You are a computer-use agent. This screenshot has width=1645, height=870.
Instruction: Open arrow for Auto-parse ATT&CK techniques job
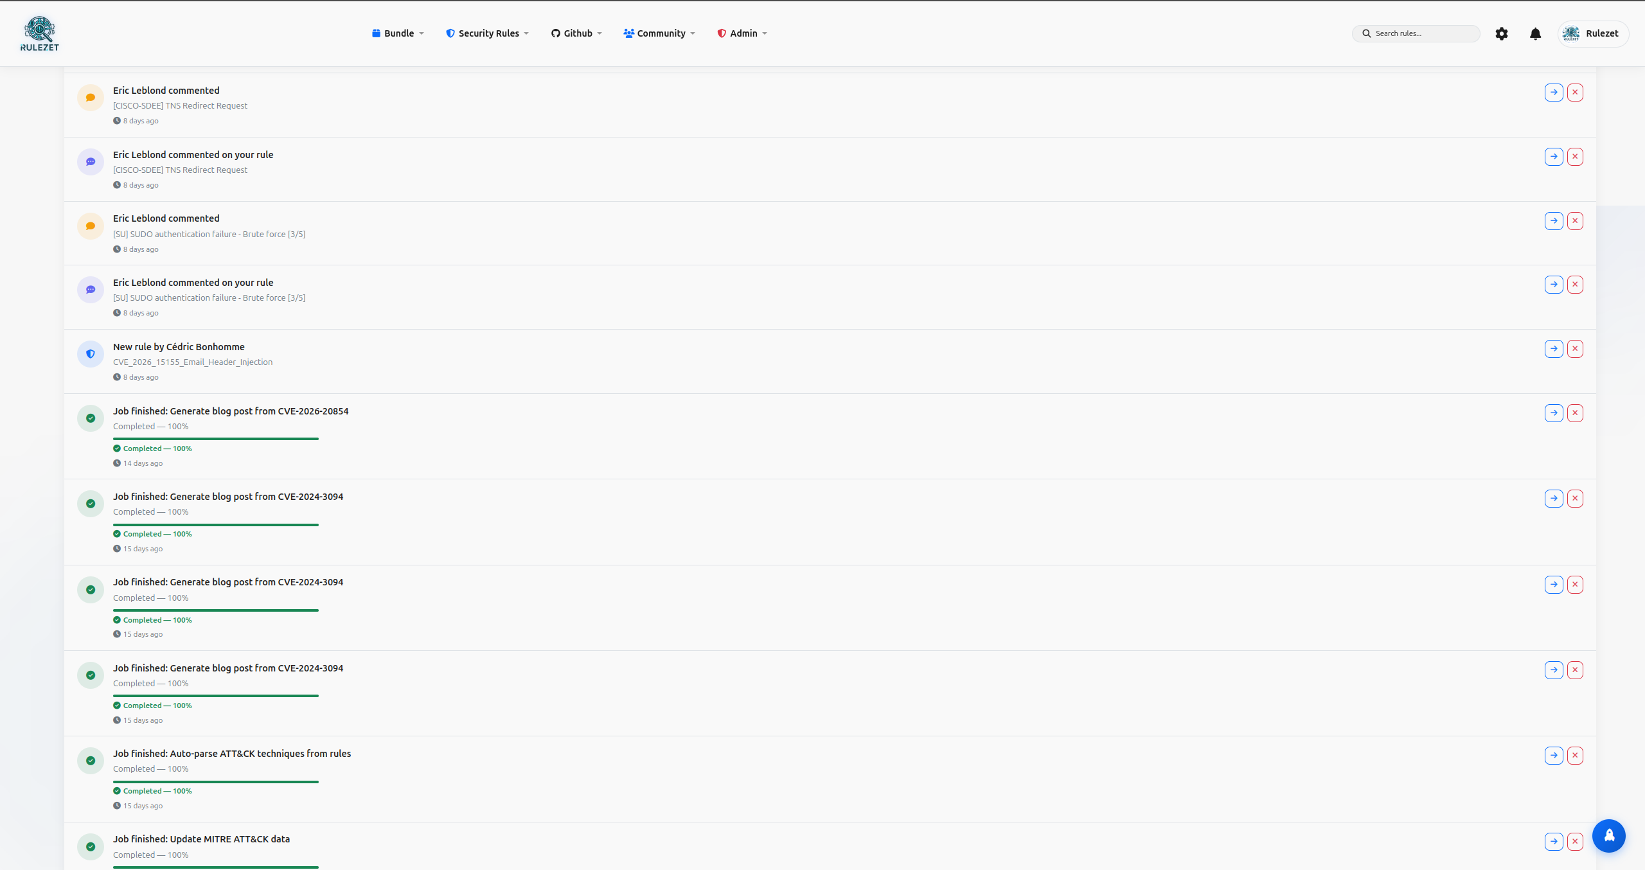click(x=1554, y=756)
